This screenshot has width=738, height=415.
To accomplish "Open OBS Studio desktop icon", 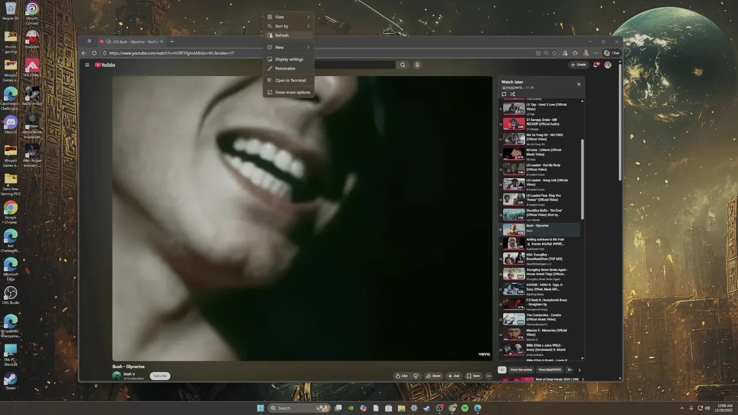I will point(10,295).
